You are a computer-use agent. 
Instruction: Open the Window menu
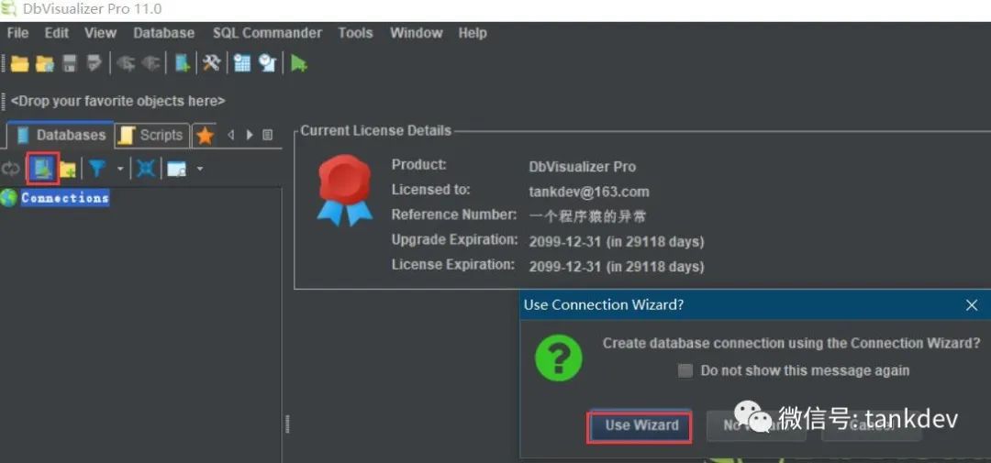(416, 33)
